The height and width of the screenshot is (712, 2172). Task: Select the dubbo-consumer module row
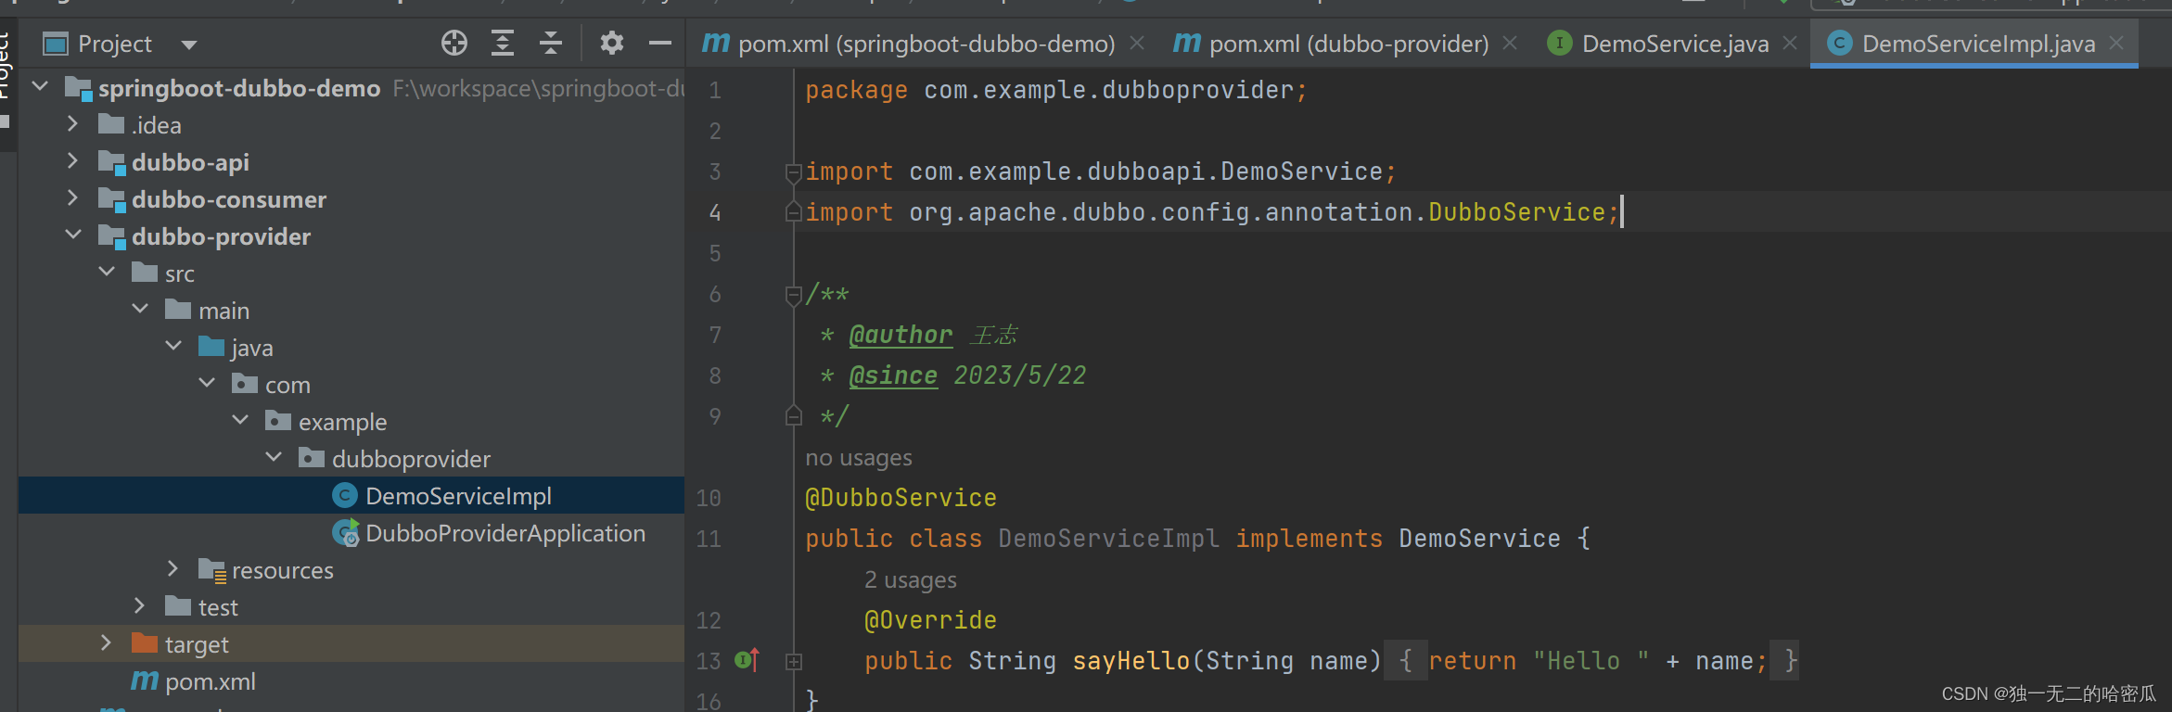351,198
